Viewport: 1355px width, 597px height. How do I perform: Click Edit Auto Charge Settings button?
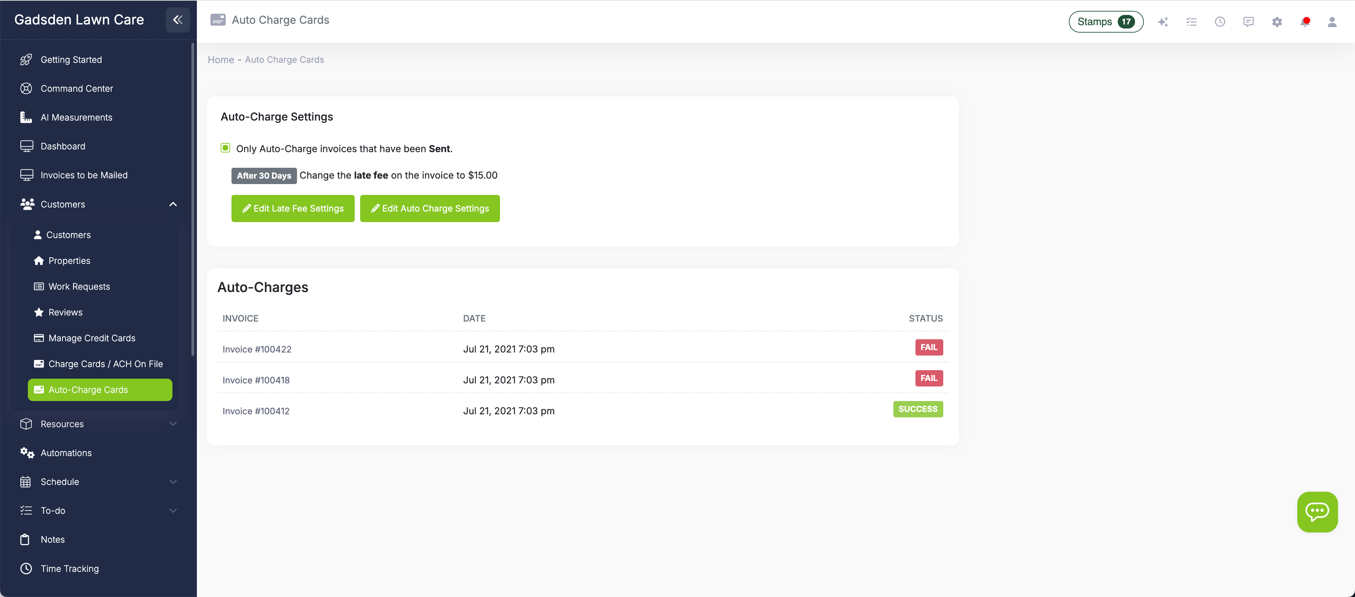point(430,208)
